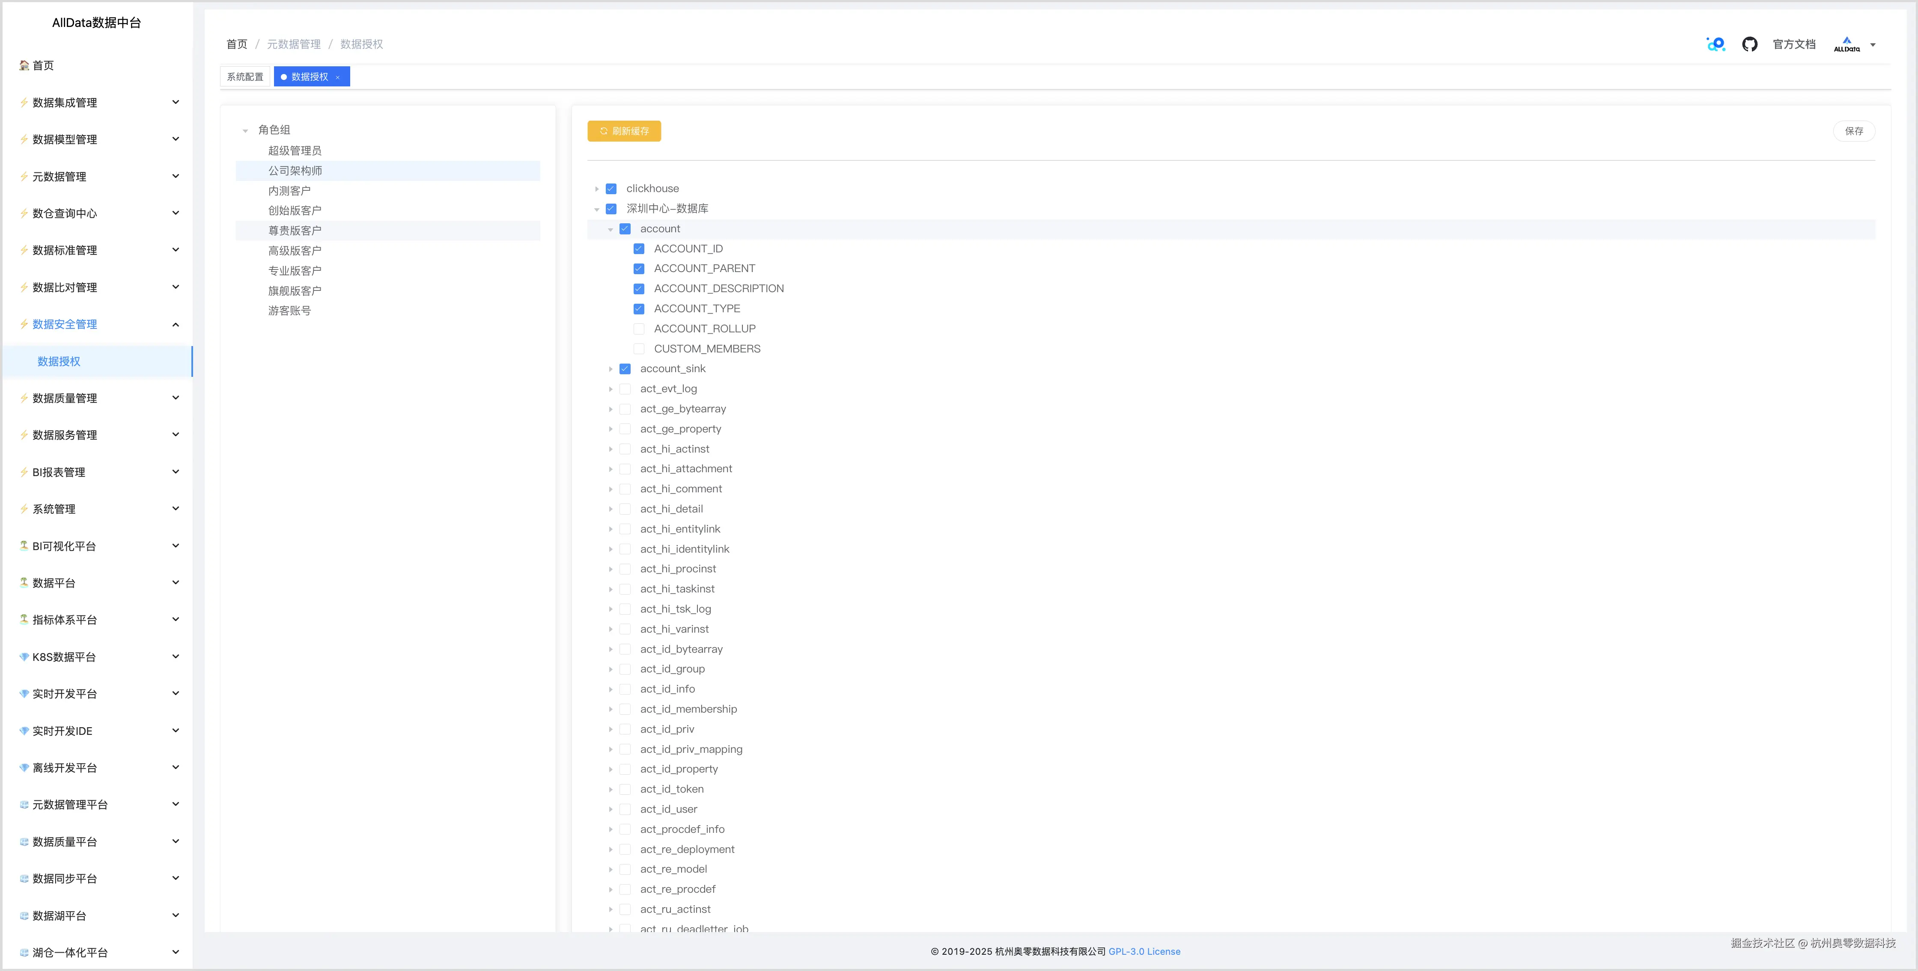
Task: Click gem icon beside K8S数据平台
Action: coord(24,657)
